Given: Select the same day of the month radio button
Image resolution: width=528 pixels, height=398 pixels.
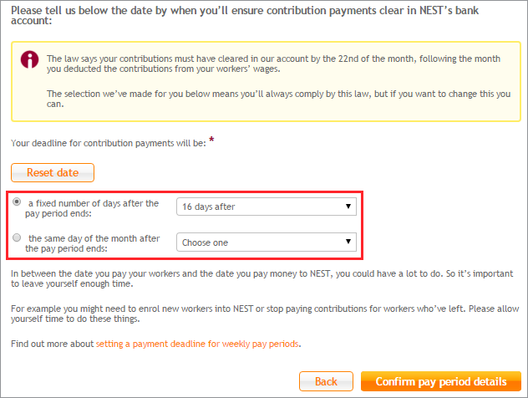Looking at the screenshot, I should coord(17,237).
